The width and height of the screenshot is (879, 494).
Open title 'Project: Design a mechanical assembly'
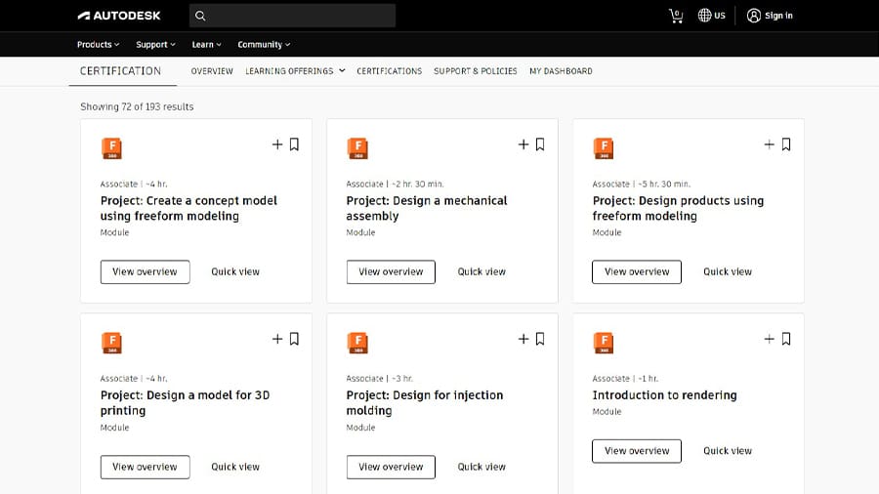coord(427,208)
